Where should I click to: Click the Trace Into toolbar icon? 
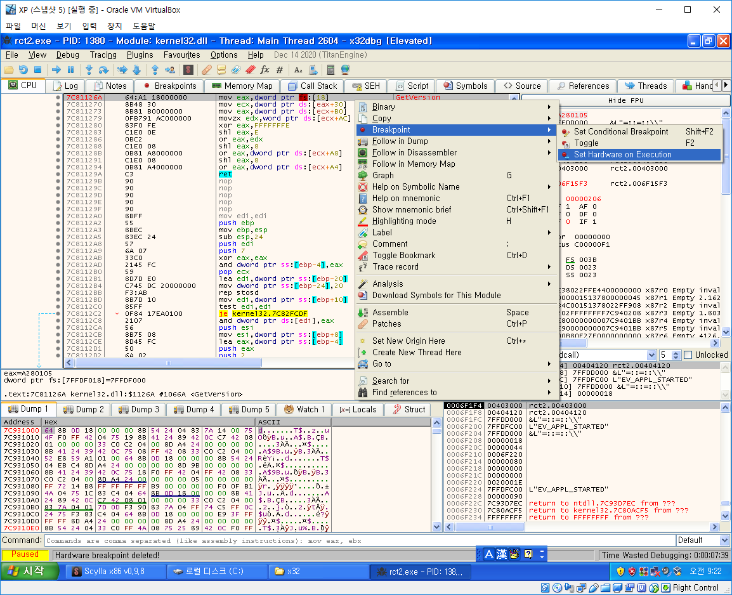click(122, 70)
